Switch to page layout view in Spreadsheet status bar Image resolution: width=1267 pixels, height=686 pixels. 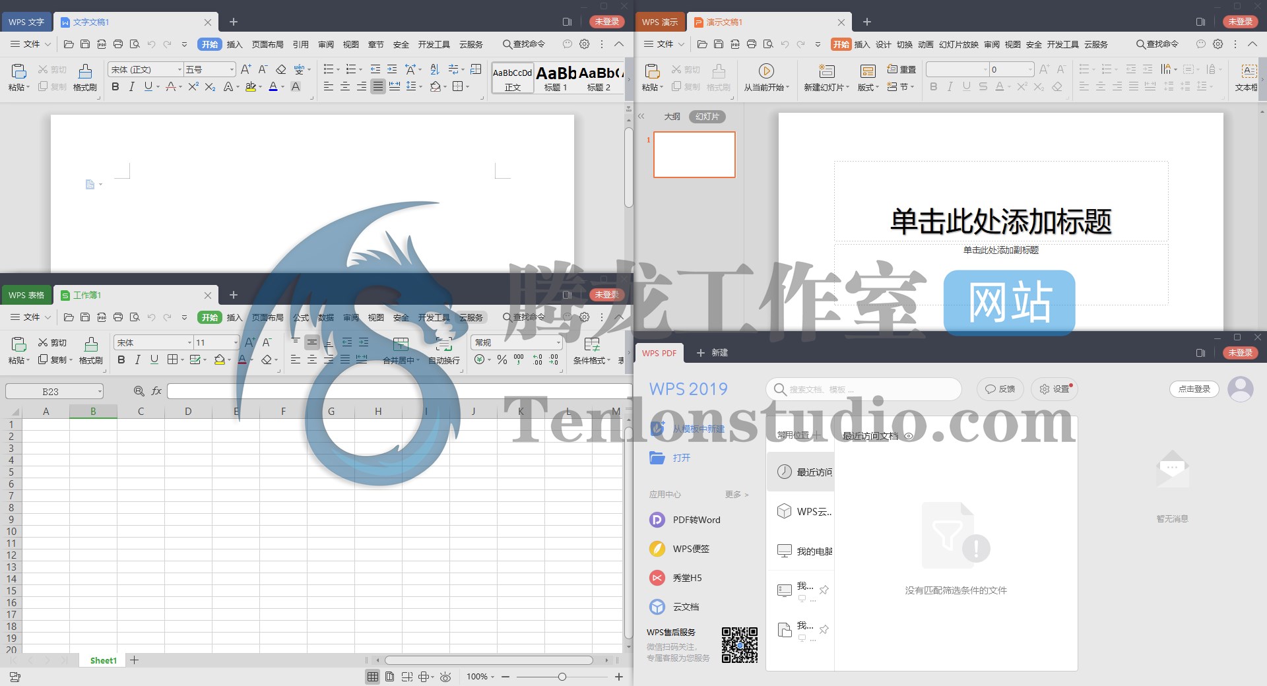(x=389, y=677)
